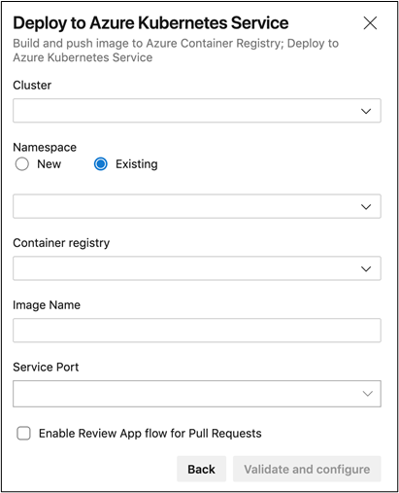Click the Back button
Image resolution: width=399 pixels, height=493 pixels.
(x=201, y=469)
